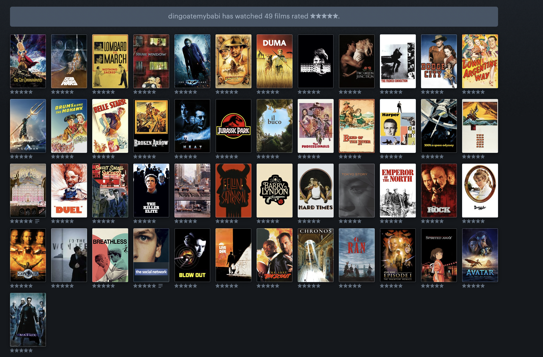Open the Blow Out film poster

click(192, 255)
